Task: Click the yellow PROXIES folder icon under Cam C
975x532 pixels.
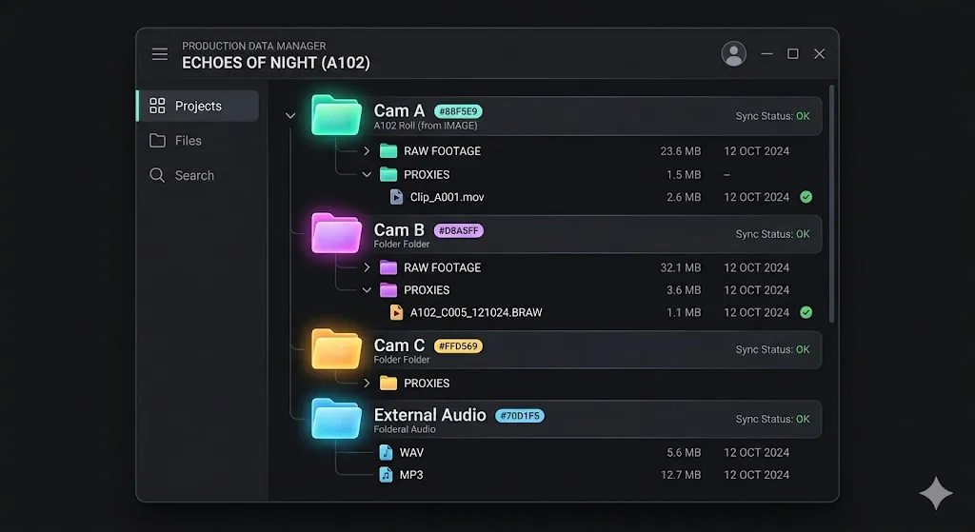Action: click(x=388, y=383)
